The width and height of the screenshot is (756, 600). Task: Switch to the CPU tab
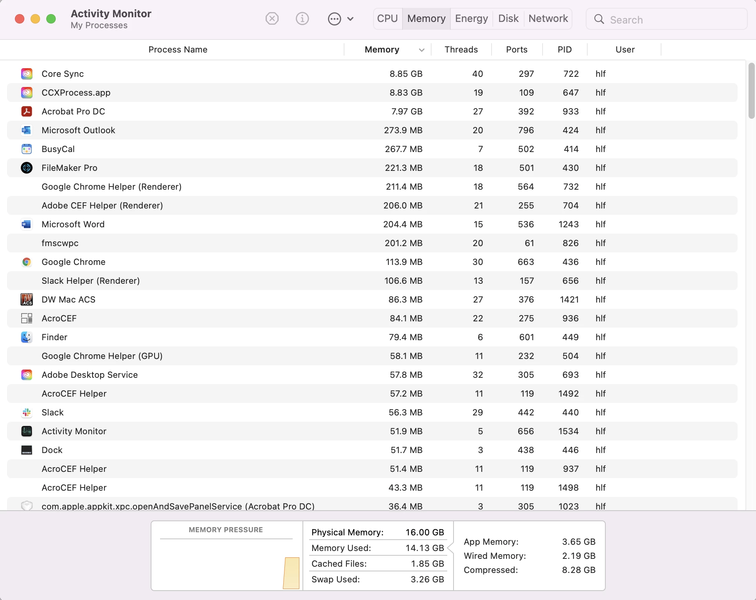387,18
